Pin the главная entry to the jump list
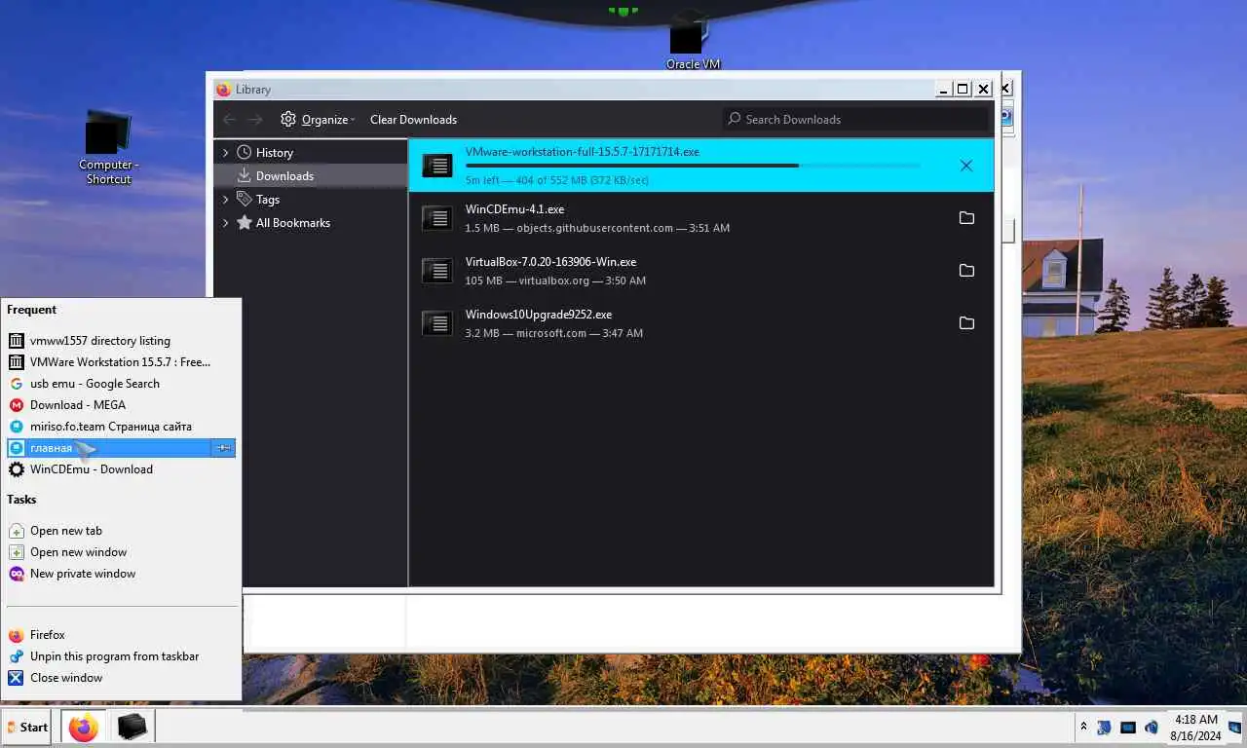Viewport: 1247px width, 748px height. 223,448
